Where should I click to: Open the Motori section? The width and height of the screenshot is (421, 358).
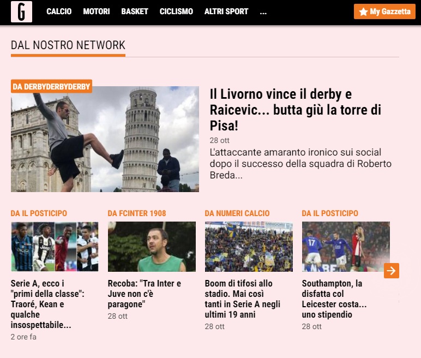[97, 11]
